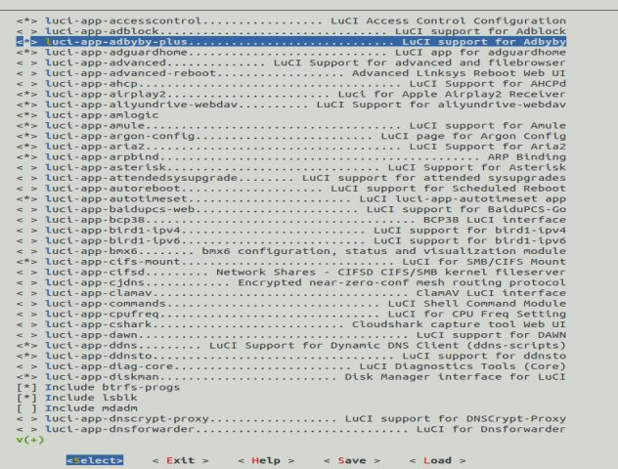Select the luci-app-cifs-mount entry
Screen dimensions: 618x469
pos(291,262)
